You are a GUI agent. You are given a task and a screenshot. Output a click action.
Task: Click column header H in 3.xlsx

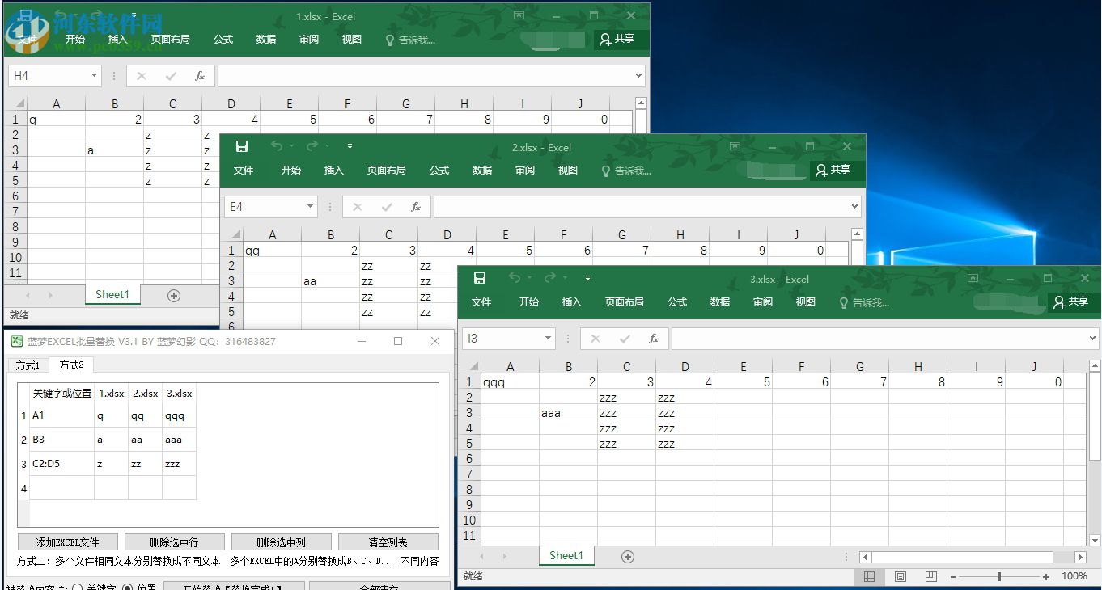(918, 367)
